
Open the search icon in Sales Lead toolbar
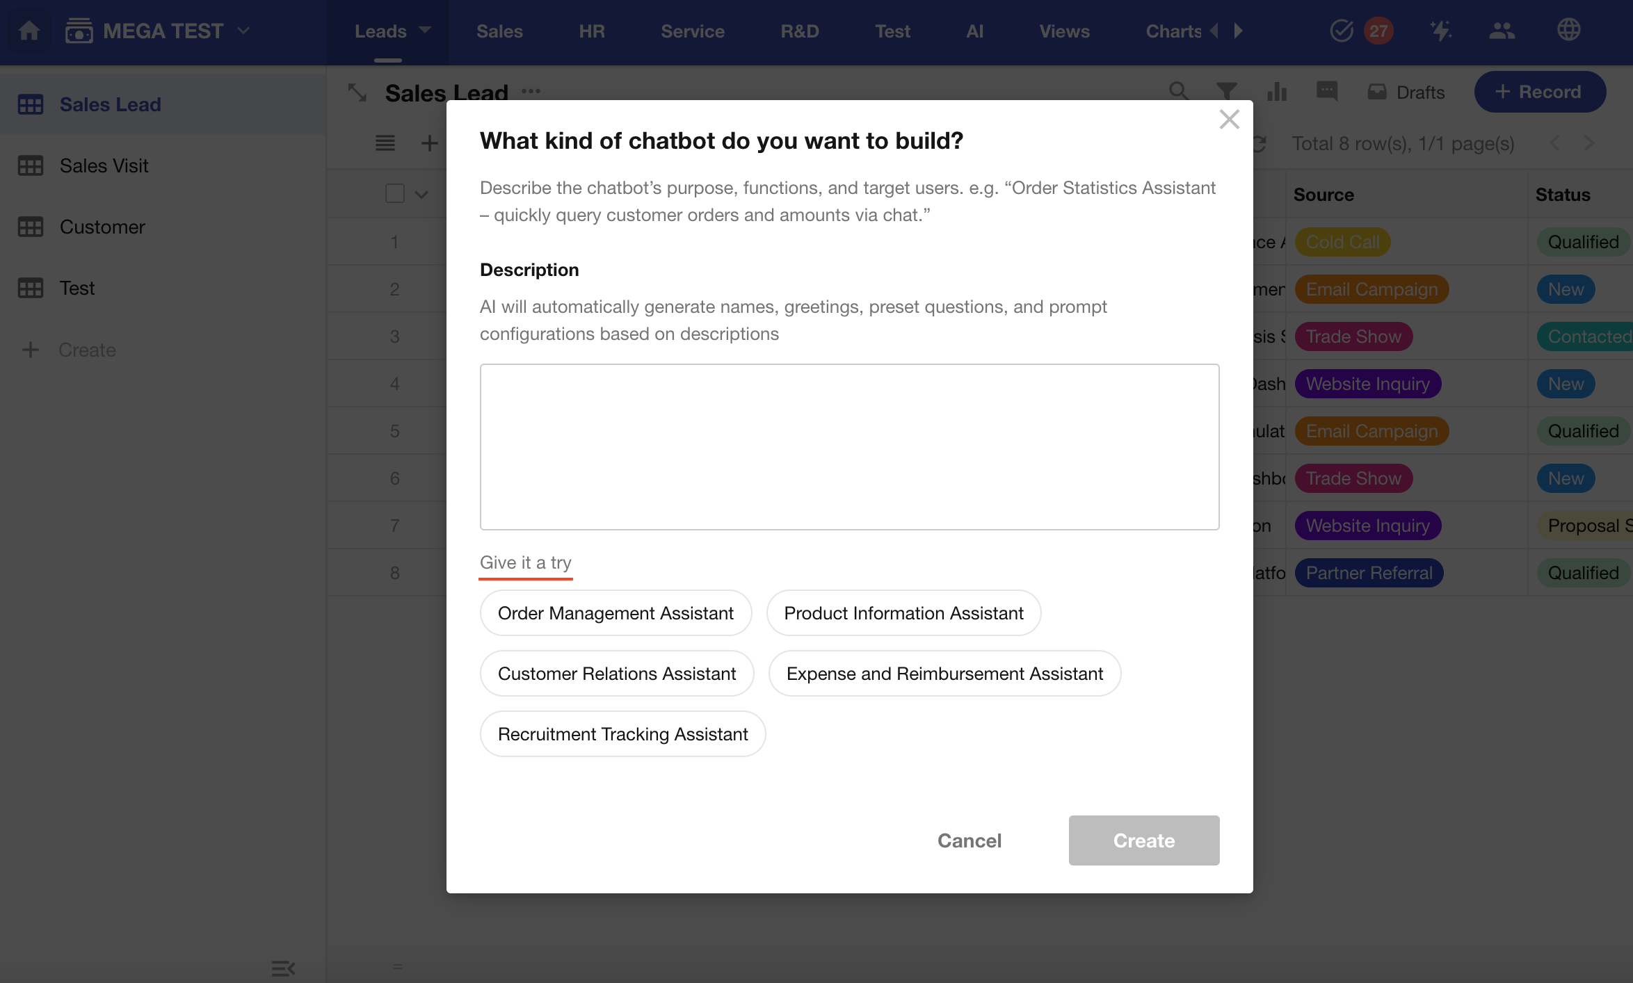[1178, 91]
